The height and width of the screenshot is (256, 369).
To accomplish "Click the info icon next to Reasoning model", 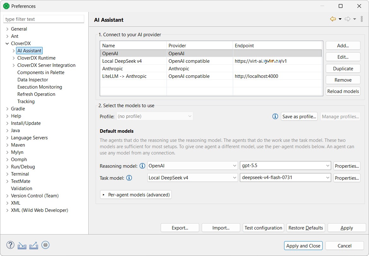I will [x=142, y=166].
